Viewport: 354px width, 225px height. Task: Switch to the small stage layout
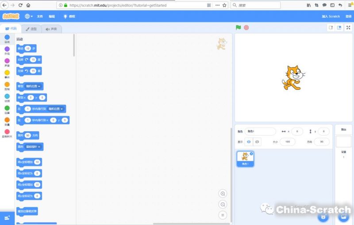(330, 27)
